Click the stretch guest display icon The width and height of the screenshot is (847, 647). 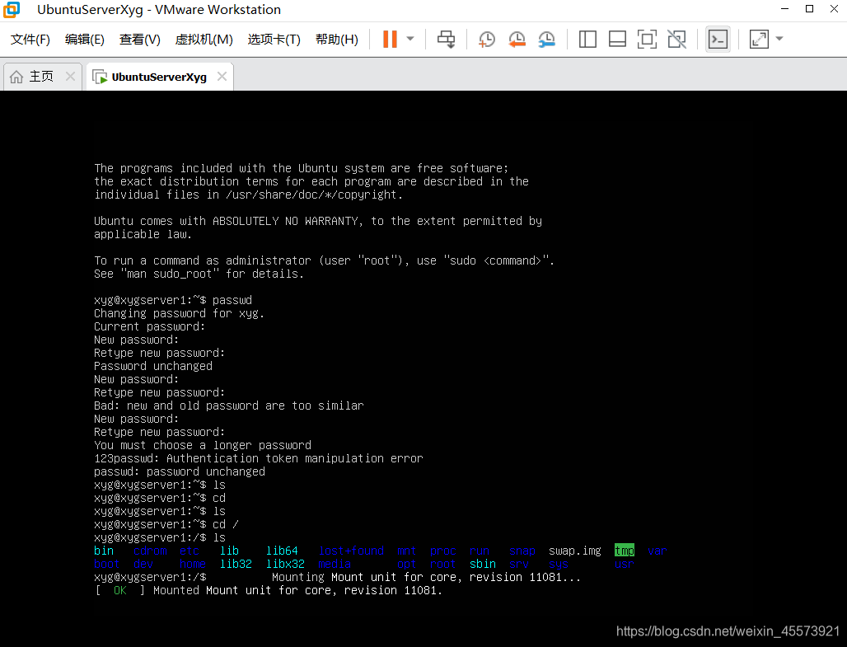[x=759, y=39]
